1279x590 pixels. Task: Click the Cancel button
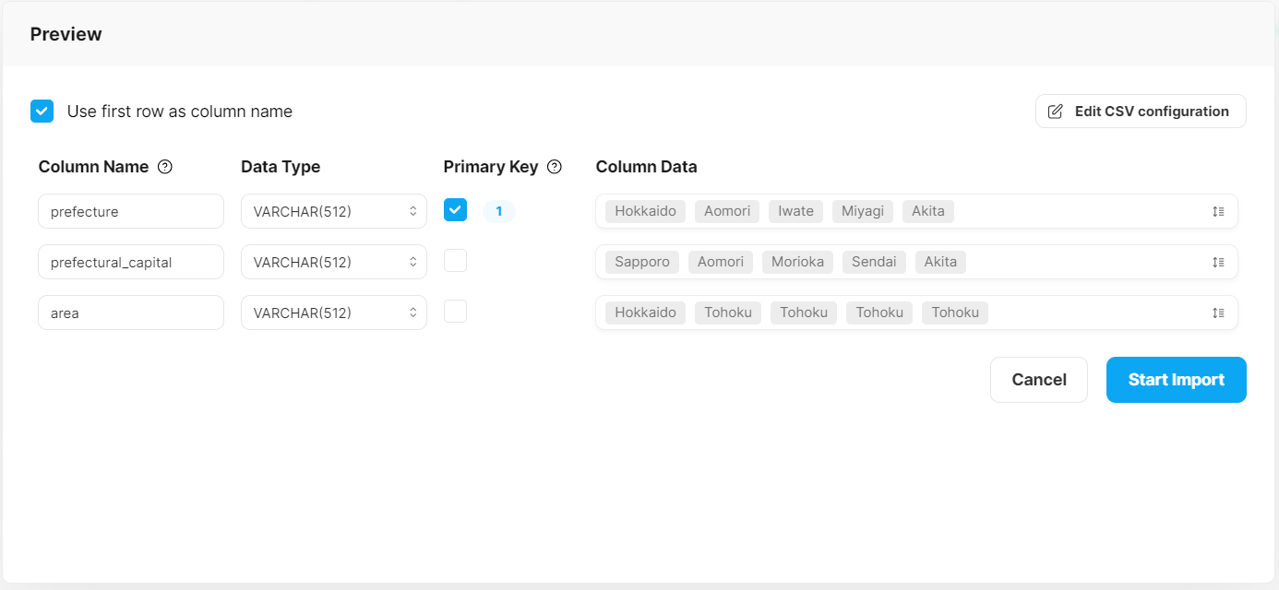point(1039,380)
